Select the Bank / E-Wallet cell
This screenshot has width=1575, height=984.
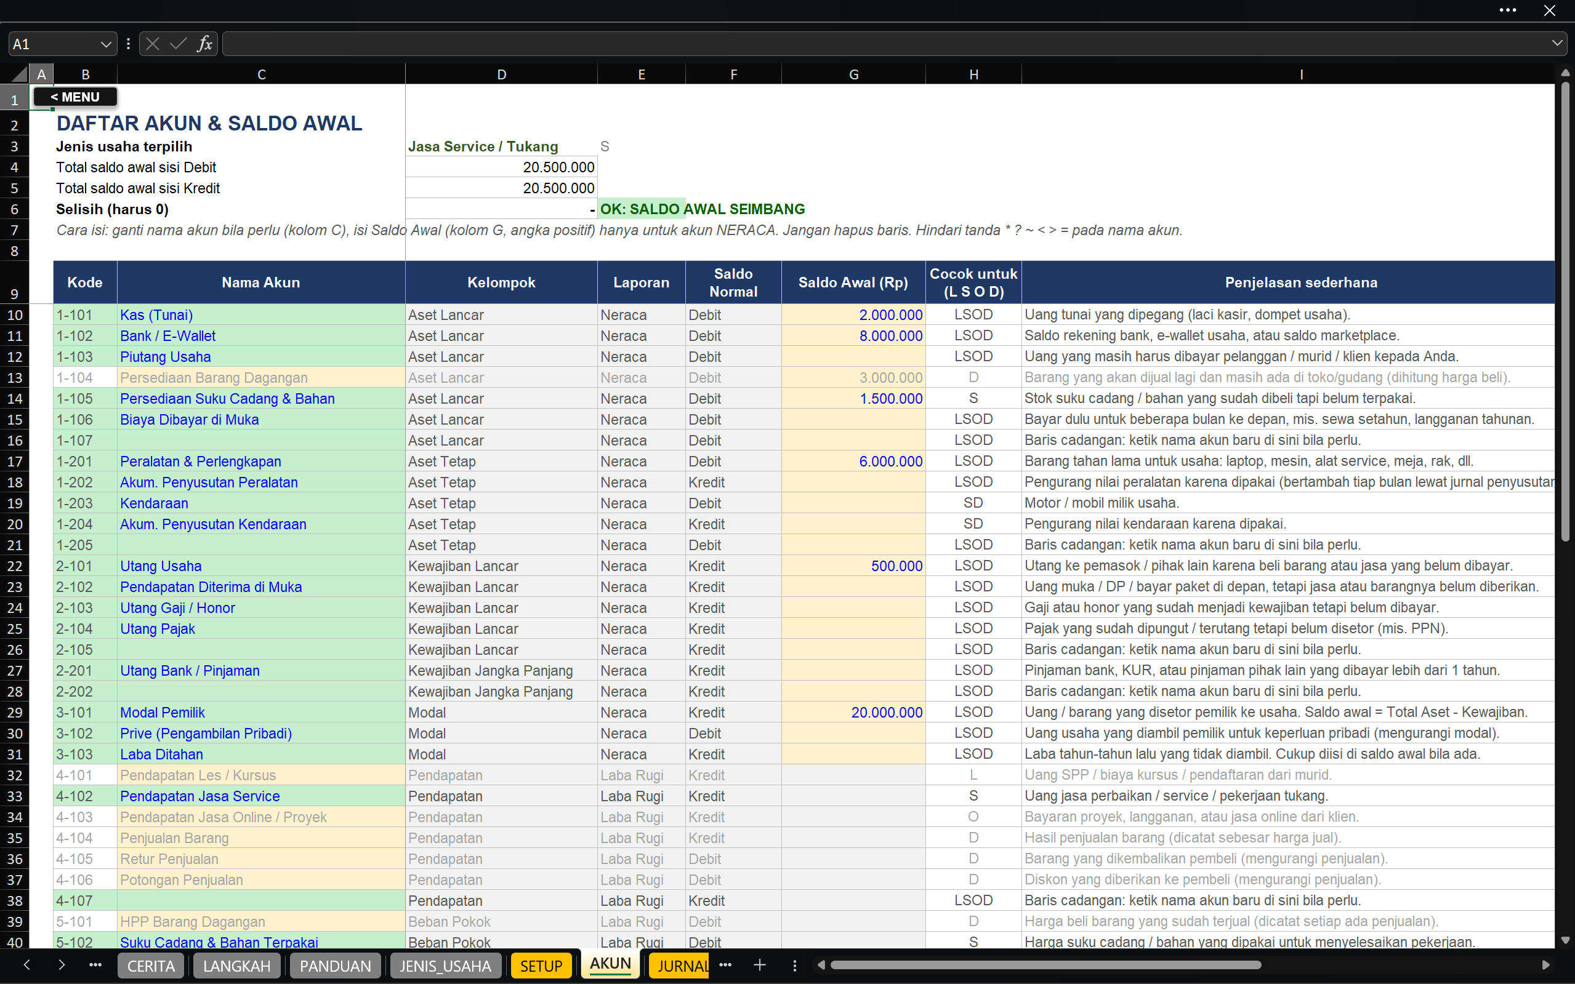pos(261,336)
